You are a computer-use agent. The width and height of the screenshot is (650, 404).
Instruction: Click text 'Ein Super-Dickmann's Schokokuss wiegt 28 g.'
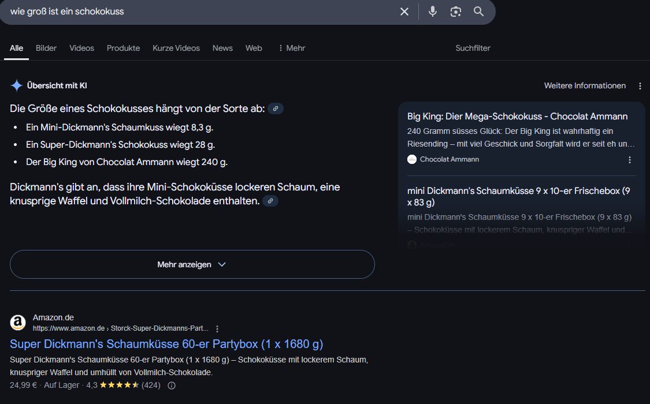coord(121,145)
